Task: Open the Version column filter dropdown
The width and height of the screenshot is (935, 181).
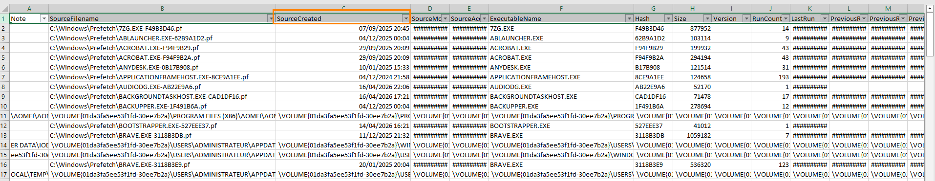Action: (746, 18)
